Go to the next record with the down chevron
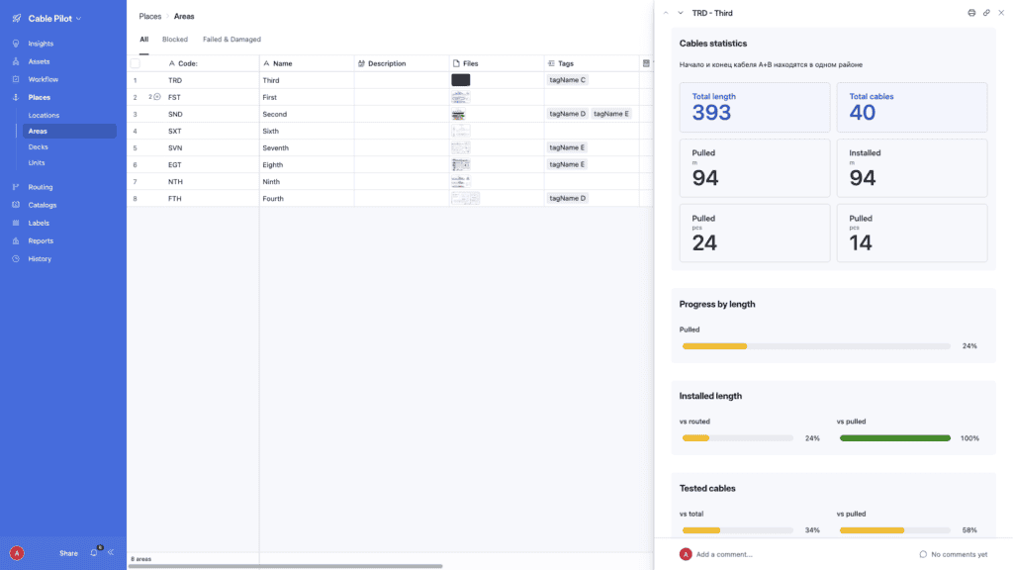 click(681, 13)
